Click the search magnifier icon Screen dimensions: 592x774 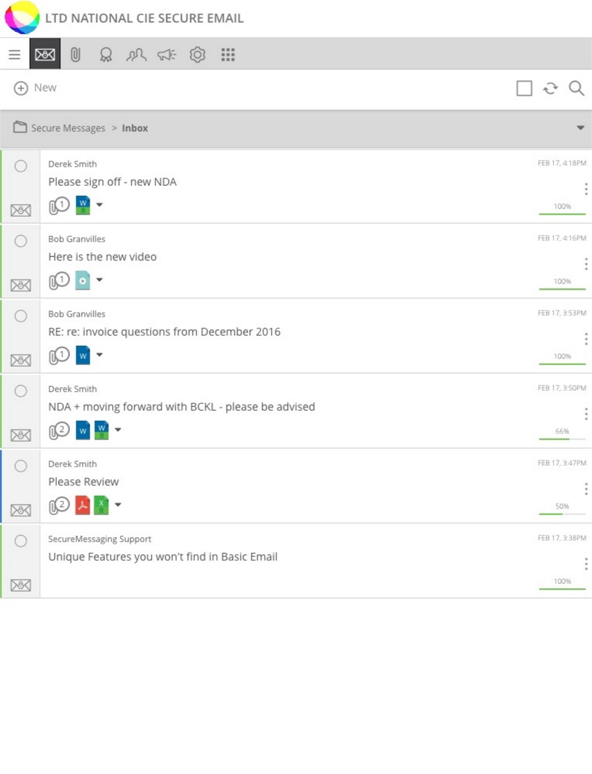click(577, 88)
